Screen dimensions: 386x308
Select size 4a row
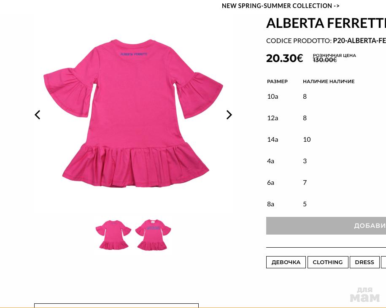[326, 161]
